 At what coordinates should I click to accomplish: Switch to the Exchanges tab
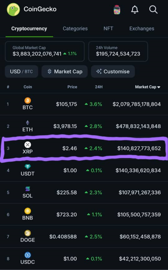tap(142, 28)
